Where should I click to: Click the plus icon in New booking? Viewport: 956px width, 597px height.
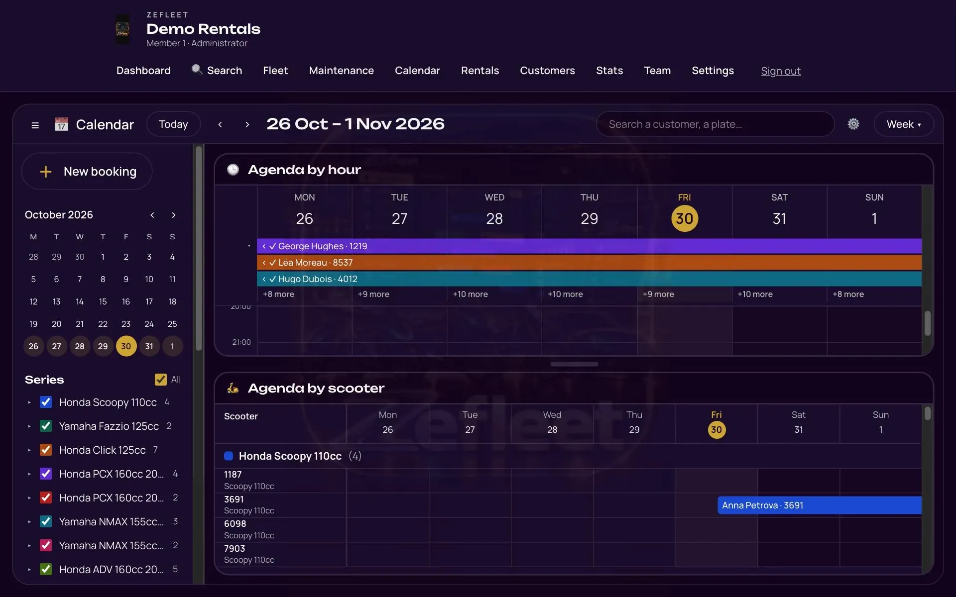(46, 172)
